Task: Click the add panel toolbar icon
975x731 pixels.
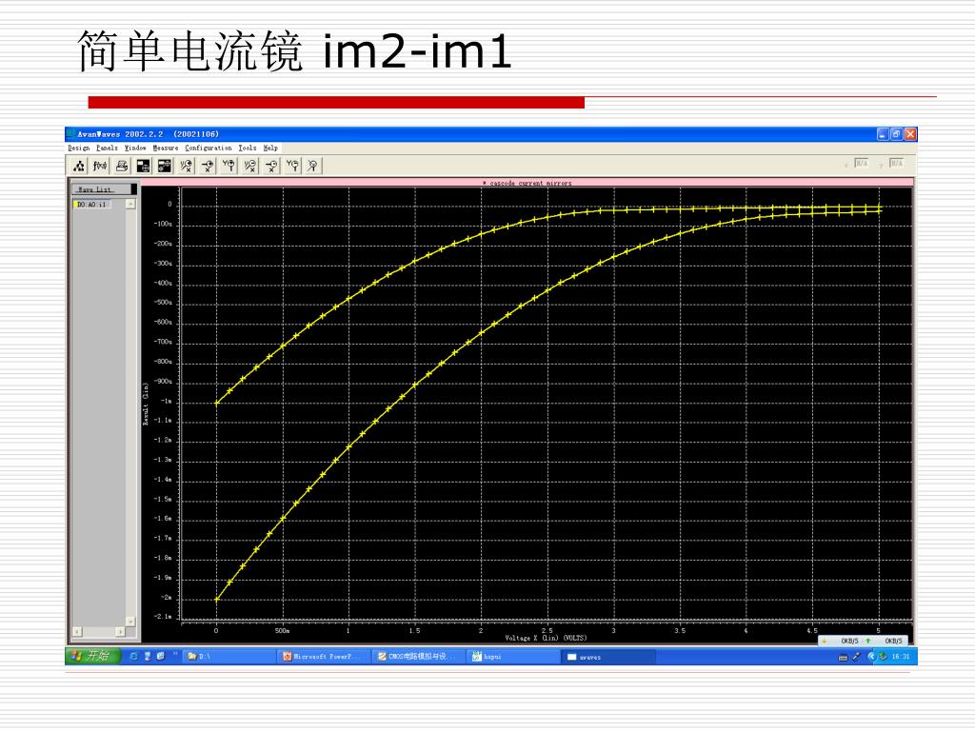Action: pyautogui.click(x=143, y=166)
